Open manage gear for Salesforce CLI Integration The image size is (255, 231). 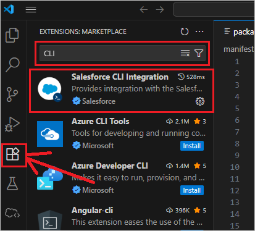(200, 101)
